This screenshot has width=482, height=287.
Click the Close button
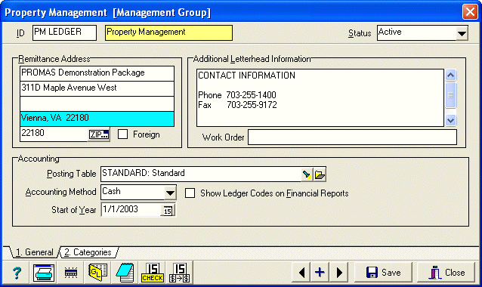(446, 273)
